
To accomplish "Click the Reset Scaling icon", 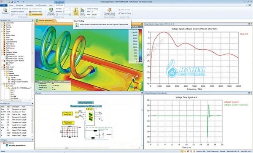I will (x=82, y=12).
